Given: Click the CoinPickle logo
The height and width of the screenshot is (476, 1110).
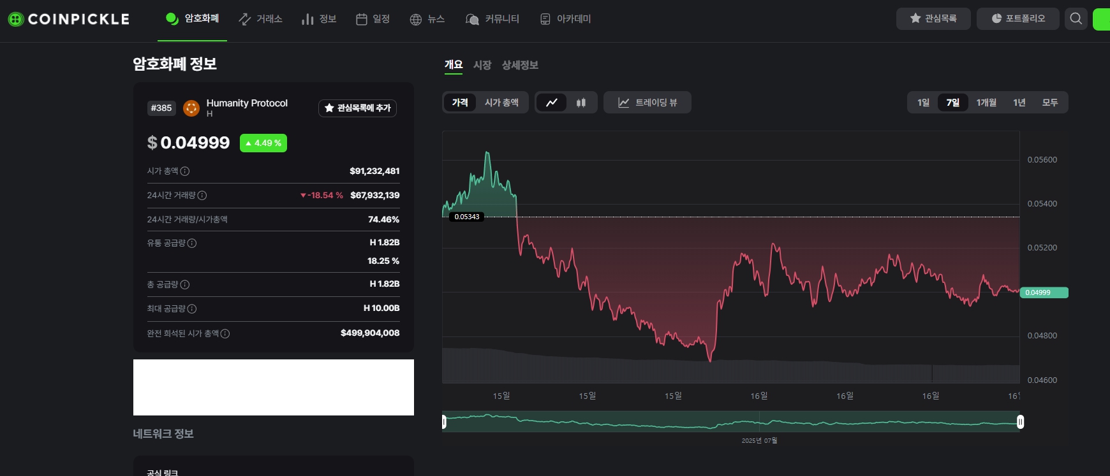Looking at the screenshot, I should 68,19.
